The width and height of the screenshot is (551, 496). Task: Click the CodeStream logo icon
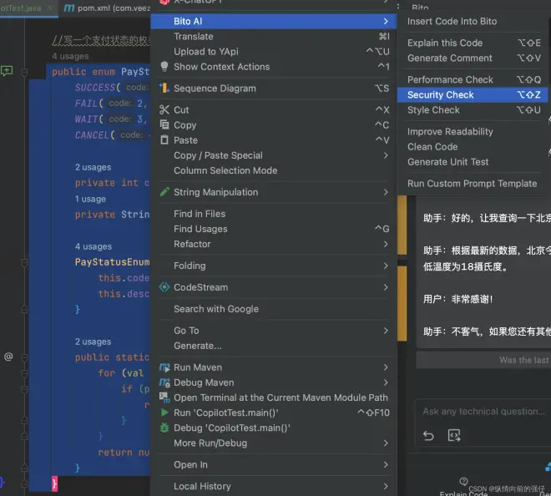tap(164, 287)
